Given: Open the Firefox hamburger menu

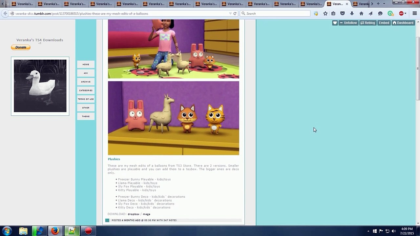Looking at the screenshot, I should point(415,13).
